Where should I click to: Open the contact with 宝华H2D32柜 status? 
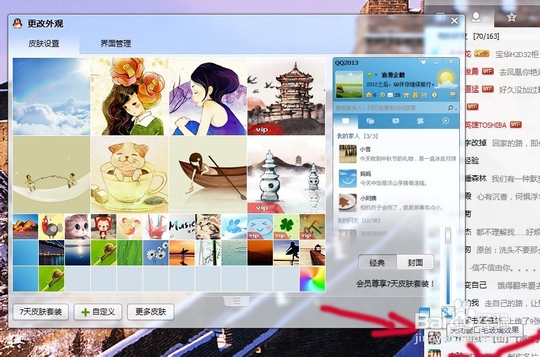coord(502,54)
